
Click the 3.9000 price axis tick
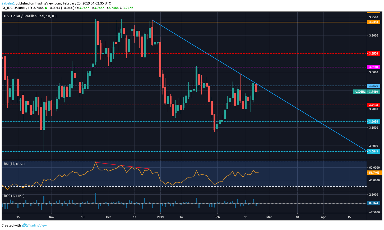coord(374,35)
